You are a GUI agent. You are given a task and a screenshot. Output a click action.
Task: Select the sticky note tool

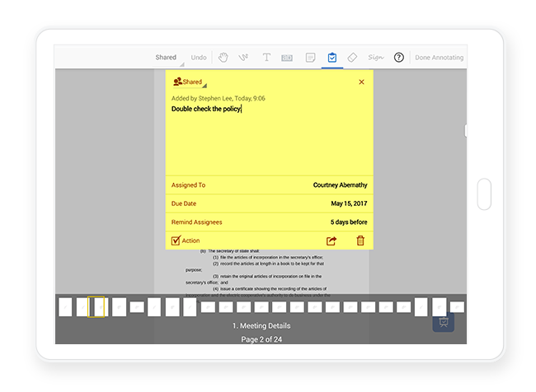coord(310,58)
